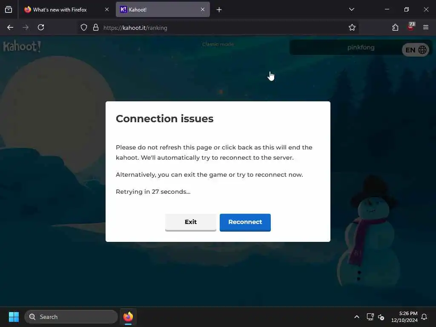436x327 pixels.
Task: Open tracking protection shield icon
Action: point(84,28)
